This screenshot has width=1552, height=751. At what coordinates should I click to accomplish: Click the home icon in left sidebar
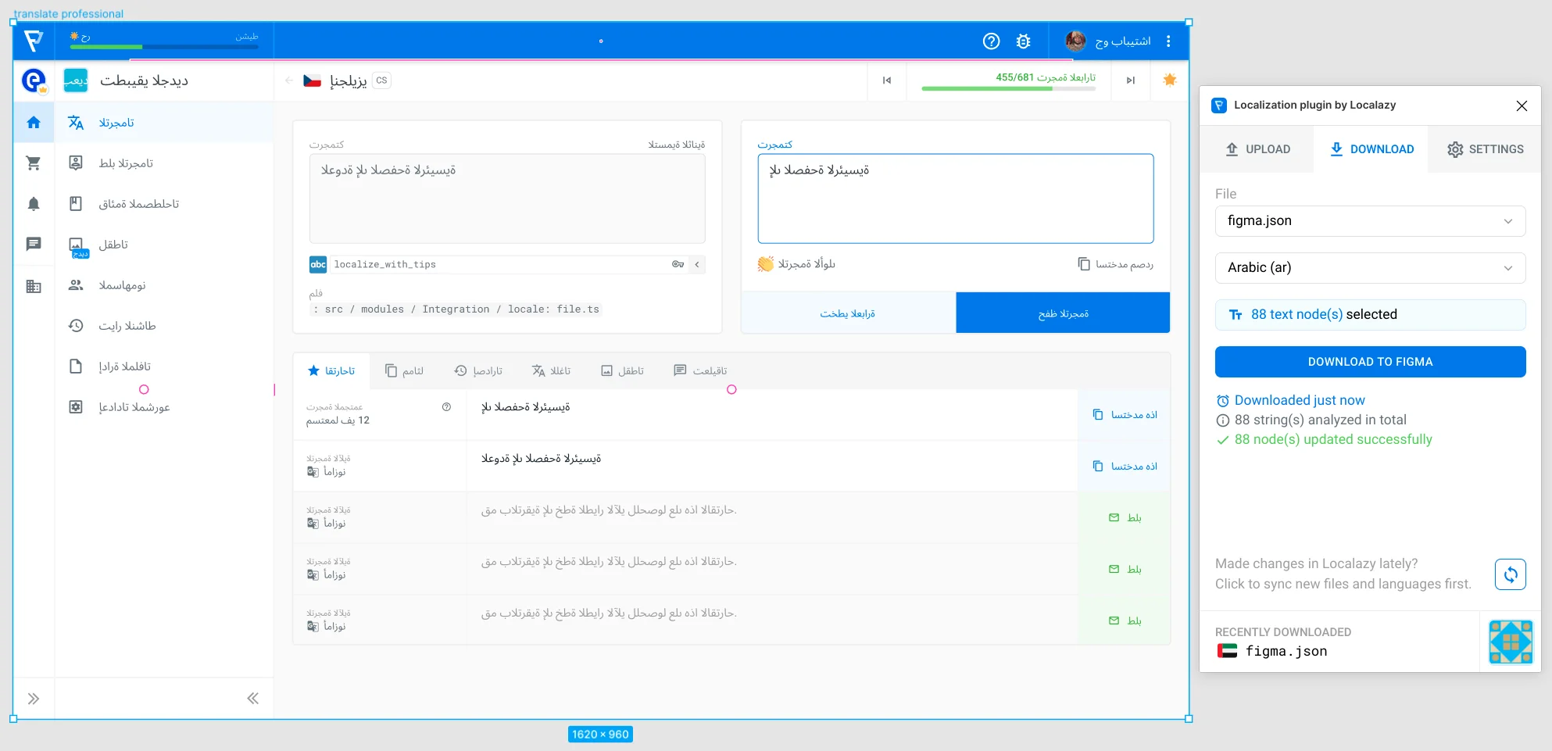tap(34, 123)
